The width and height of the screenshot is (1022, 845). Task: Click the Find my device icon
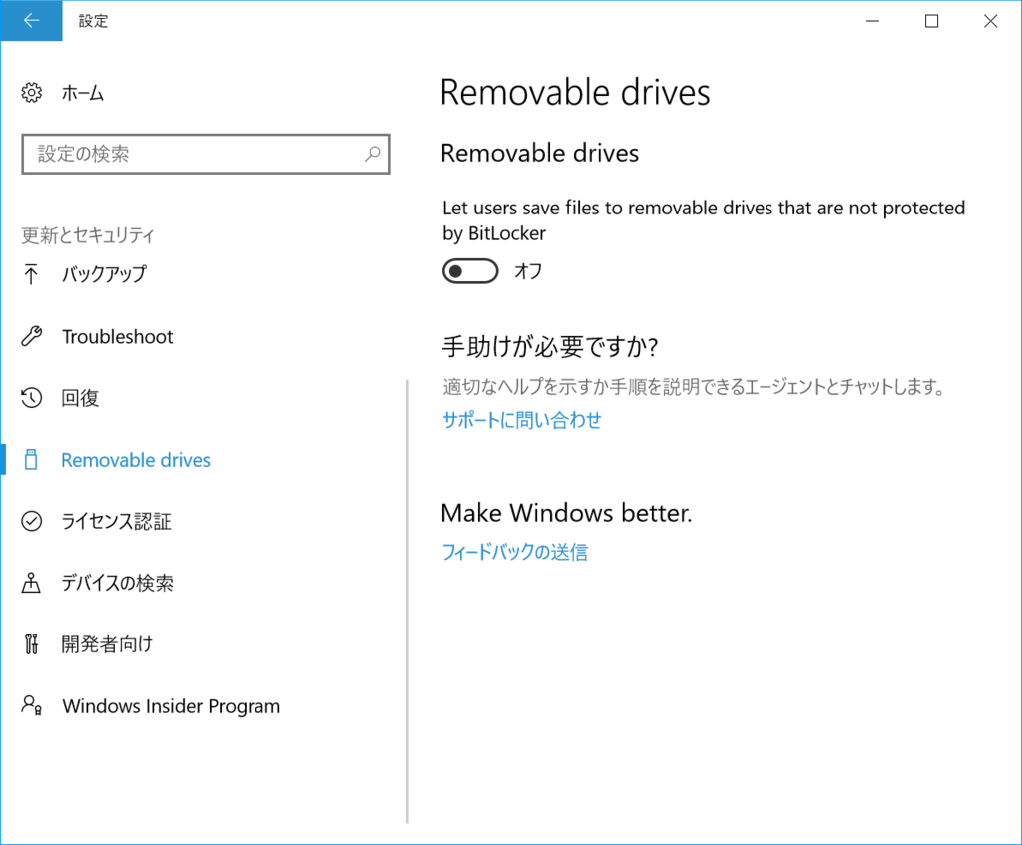coord(31,583)
